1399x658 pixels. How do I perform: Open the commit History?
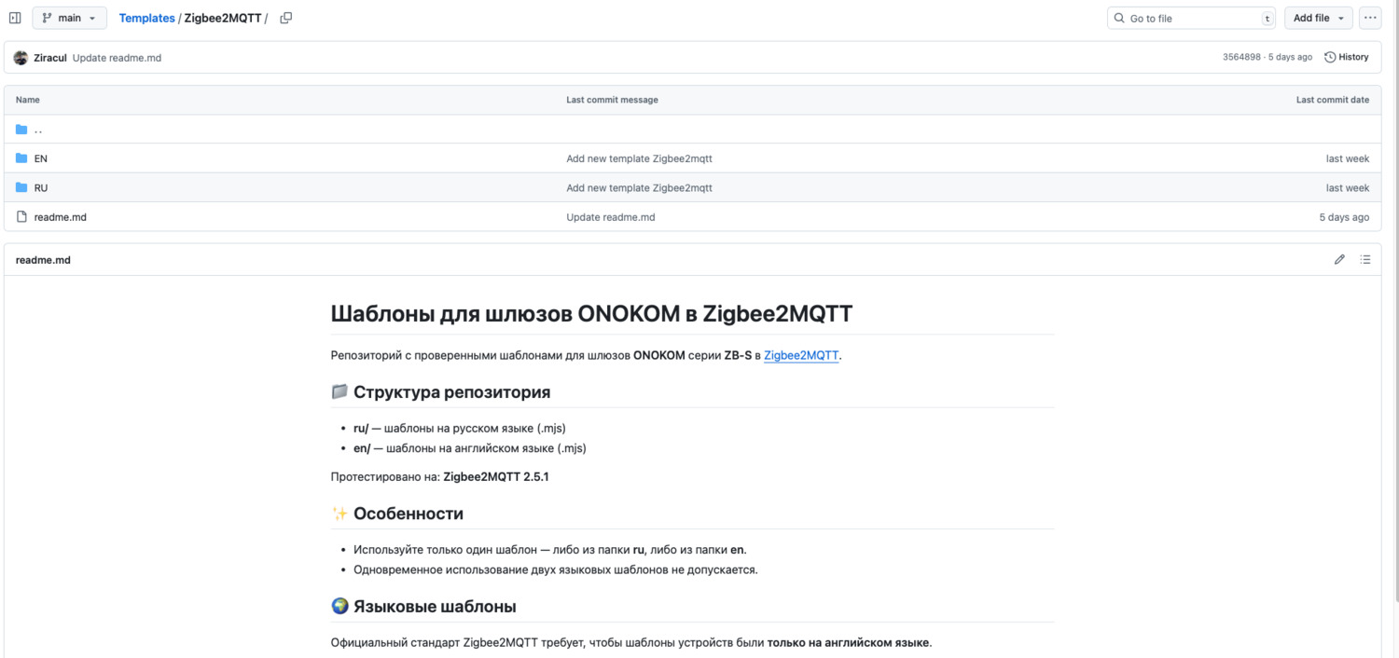coord(1346,57)
